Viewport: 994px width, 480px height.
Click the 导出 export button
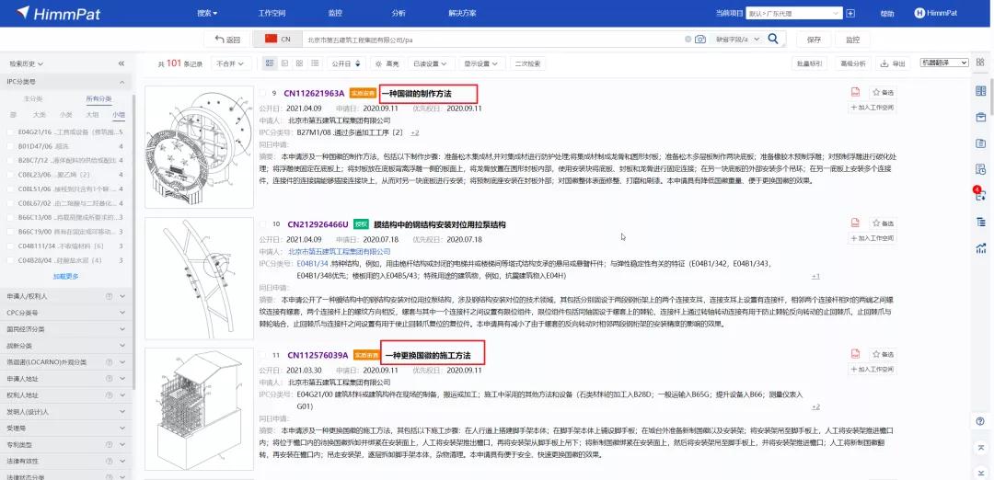coord(893,63)
